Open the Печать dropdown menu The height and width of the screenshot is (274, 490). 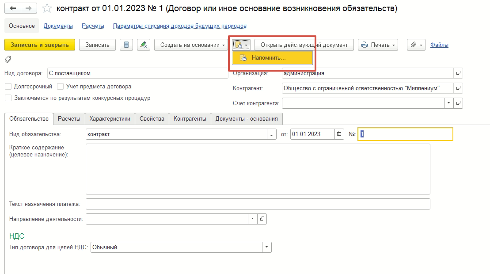pos(378,45)
